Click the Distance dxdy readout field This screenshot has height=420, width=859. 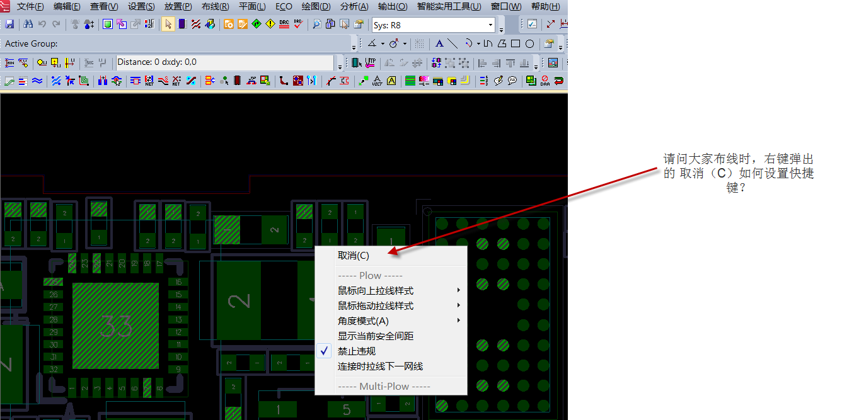(225, 62)
